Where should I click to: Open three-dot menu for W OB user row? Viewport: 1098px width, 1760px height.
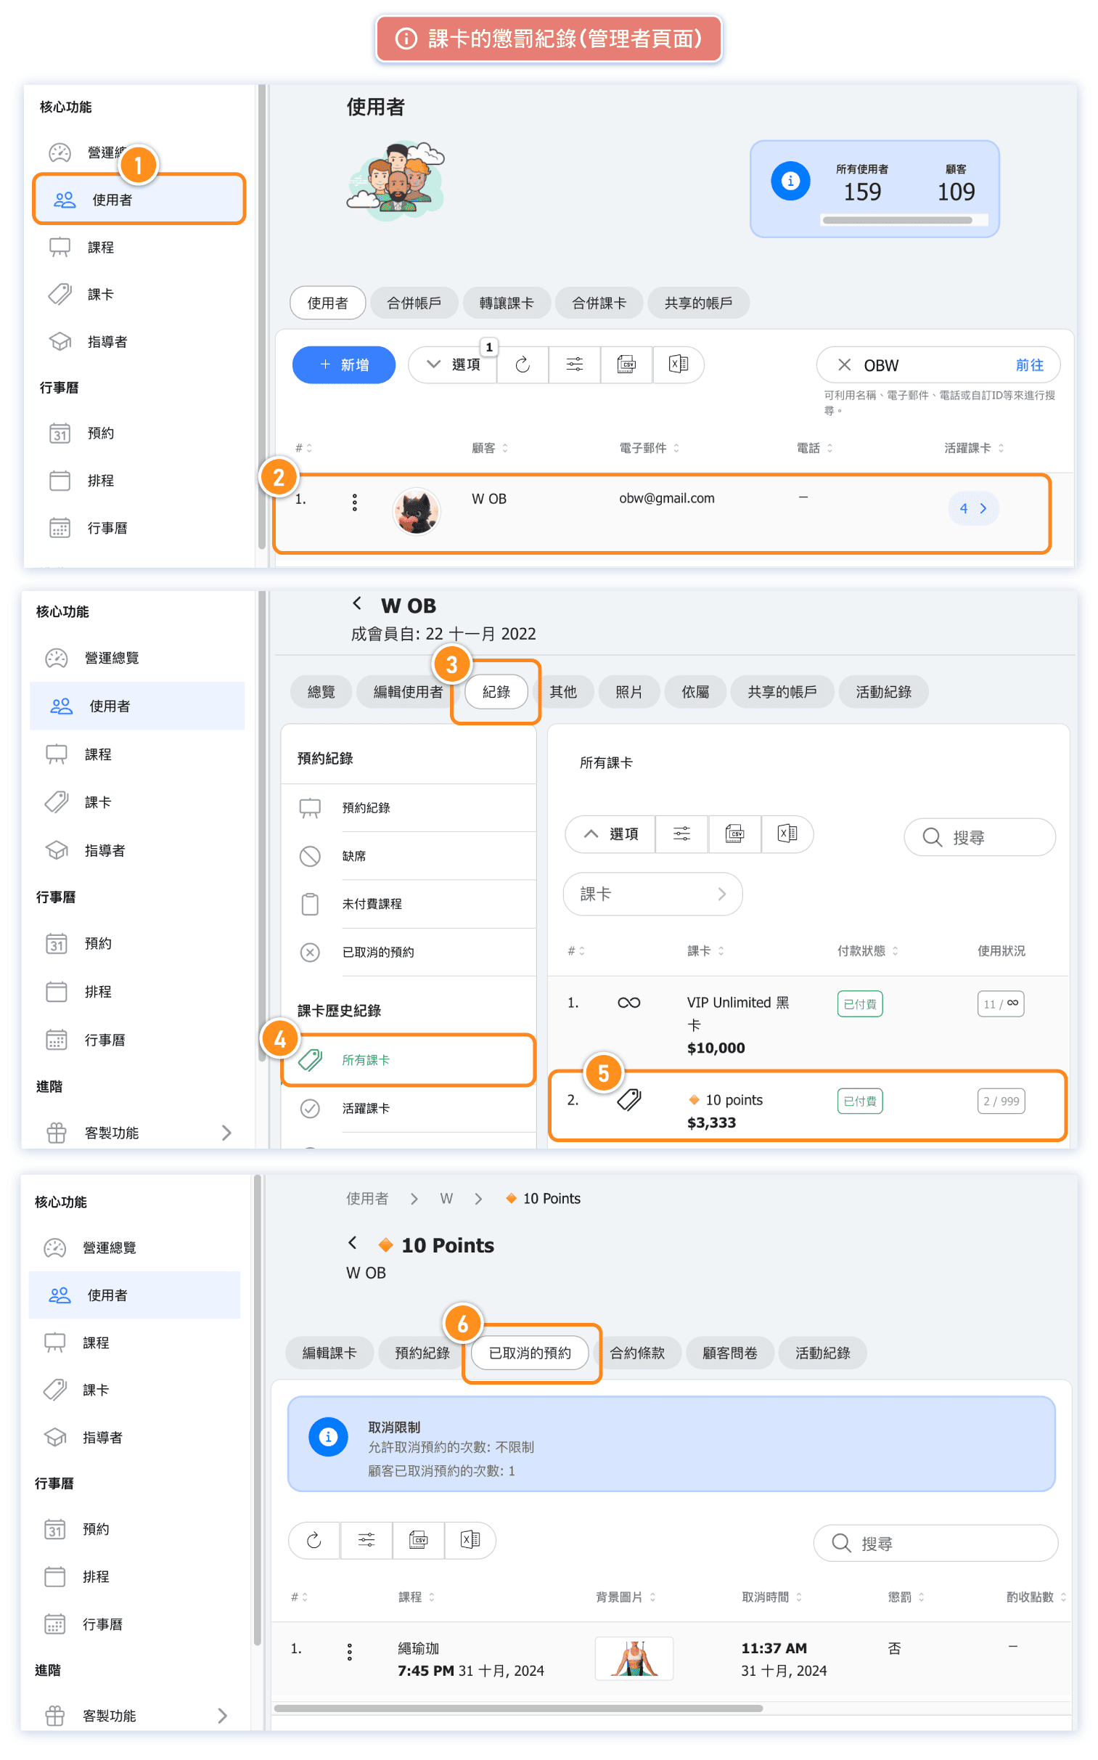coord(354,502)
